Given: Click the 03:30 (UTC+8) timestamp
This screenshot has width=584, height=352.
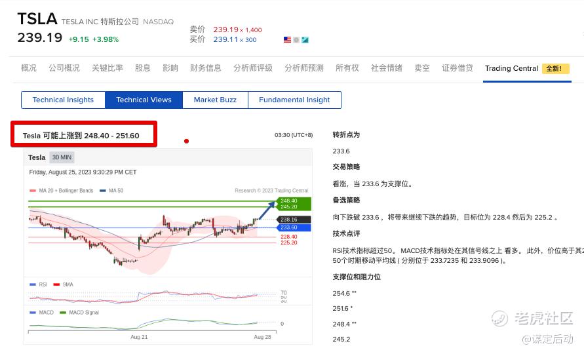Looking at the screenshot, I should [x=294, y=135].
